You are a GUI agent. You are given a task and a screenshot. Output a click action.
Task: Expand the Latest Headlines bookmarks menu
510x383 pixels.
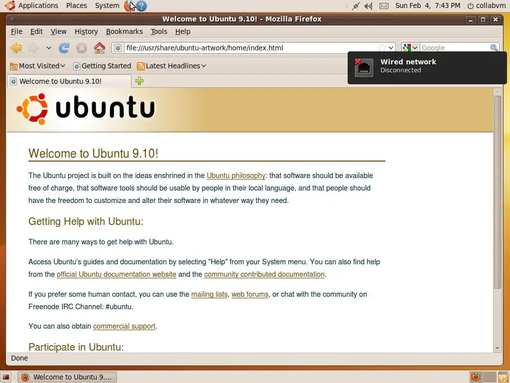[204, 66]
